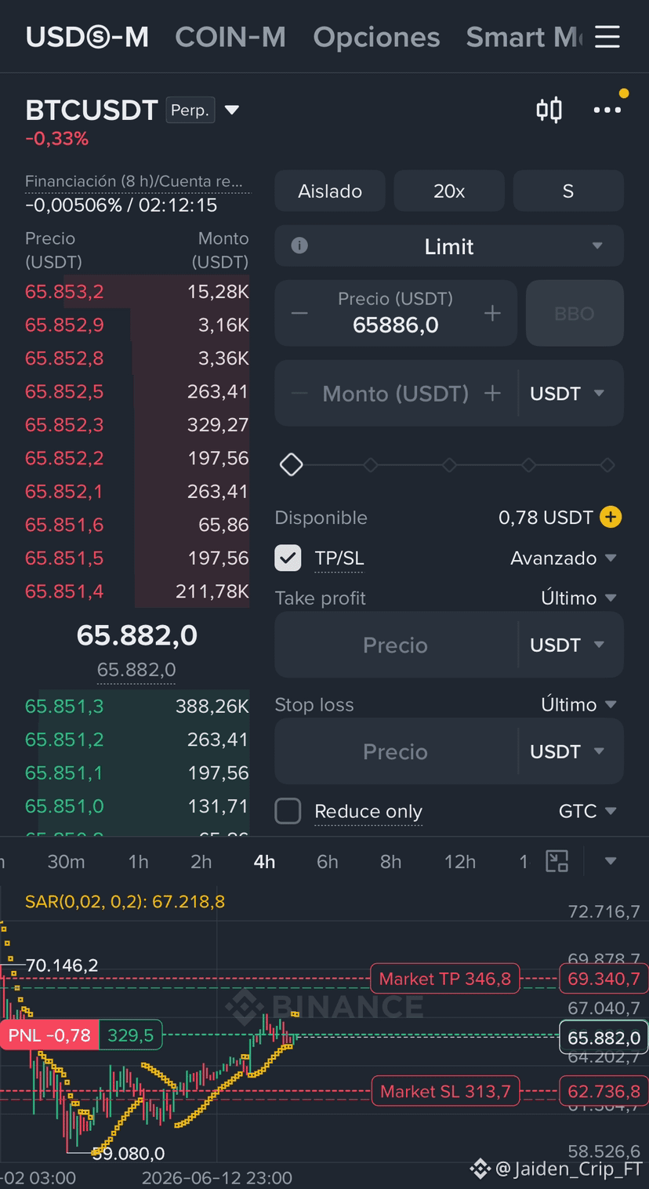The height and width of the screenshot is (1189, 649).
Task: Open the three-dot more options menu
Action: point(607,111)
